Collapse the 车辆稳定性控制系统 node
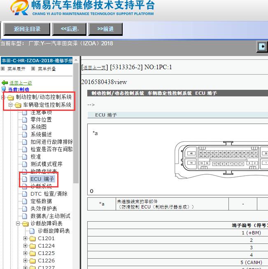This screenshot has height=269, width=268. coord(10,105)
